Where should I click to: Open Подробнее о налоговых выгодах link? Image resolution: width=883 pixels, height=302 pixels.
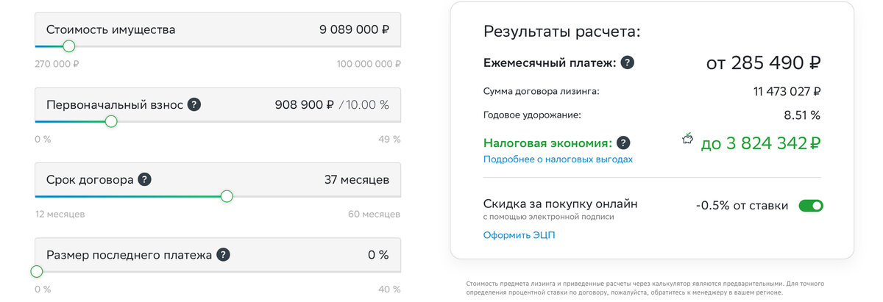click(x=558, y=159)
